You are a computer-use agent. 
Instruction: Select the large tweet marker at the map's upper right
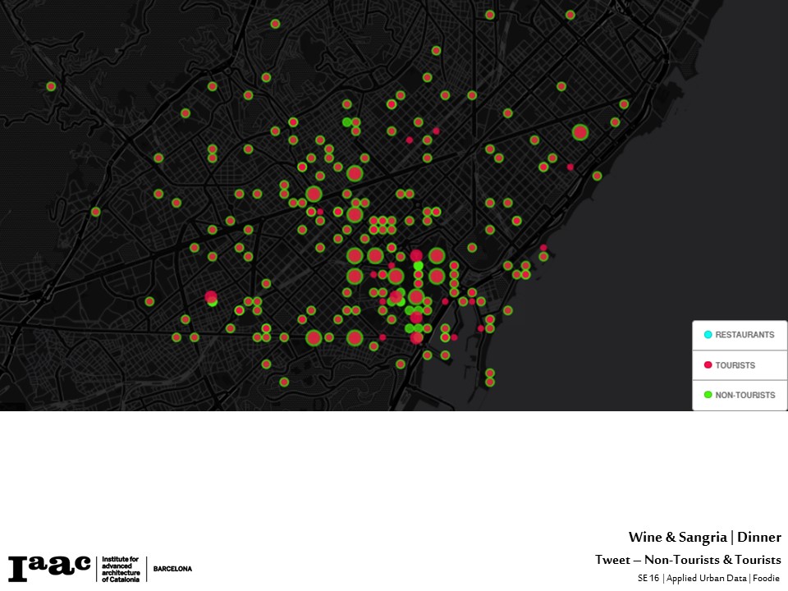pos(580,132)
